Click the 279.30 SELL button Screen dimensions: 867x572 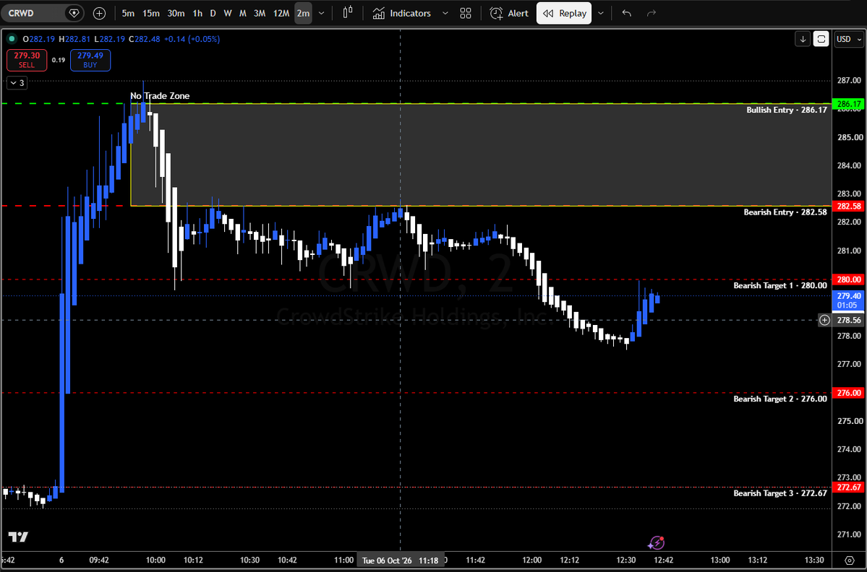tap(27, 60)
